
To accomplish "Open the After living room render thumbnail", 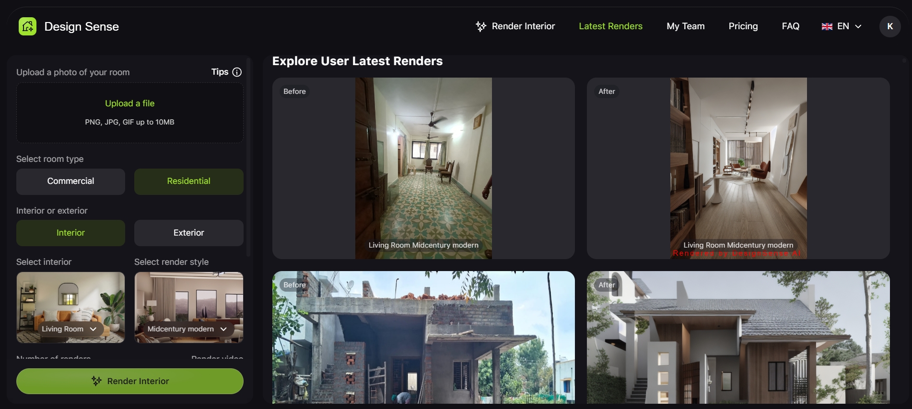I will [x=738, y=168].
